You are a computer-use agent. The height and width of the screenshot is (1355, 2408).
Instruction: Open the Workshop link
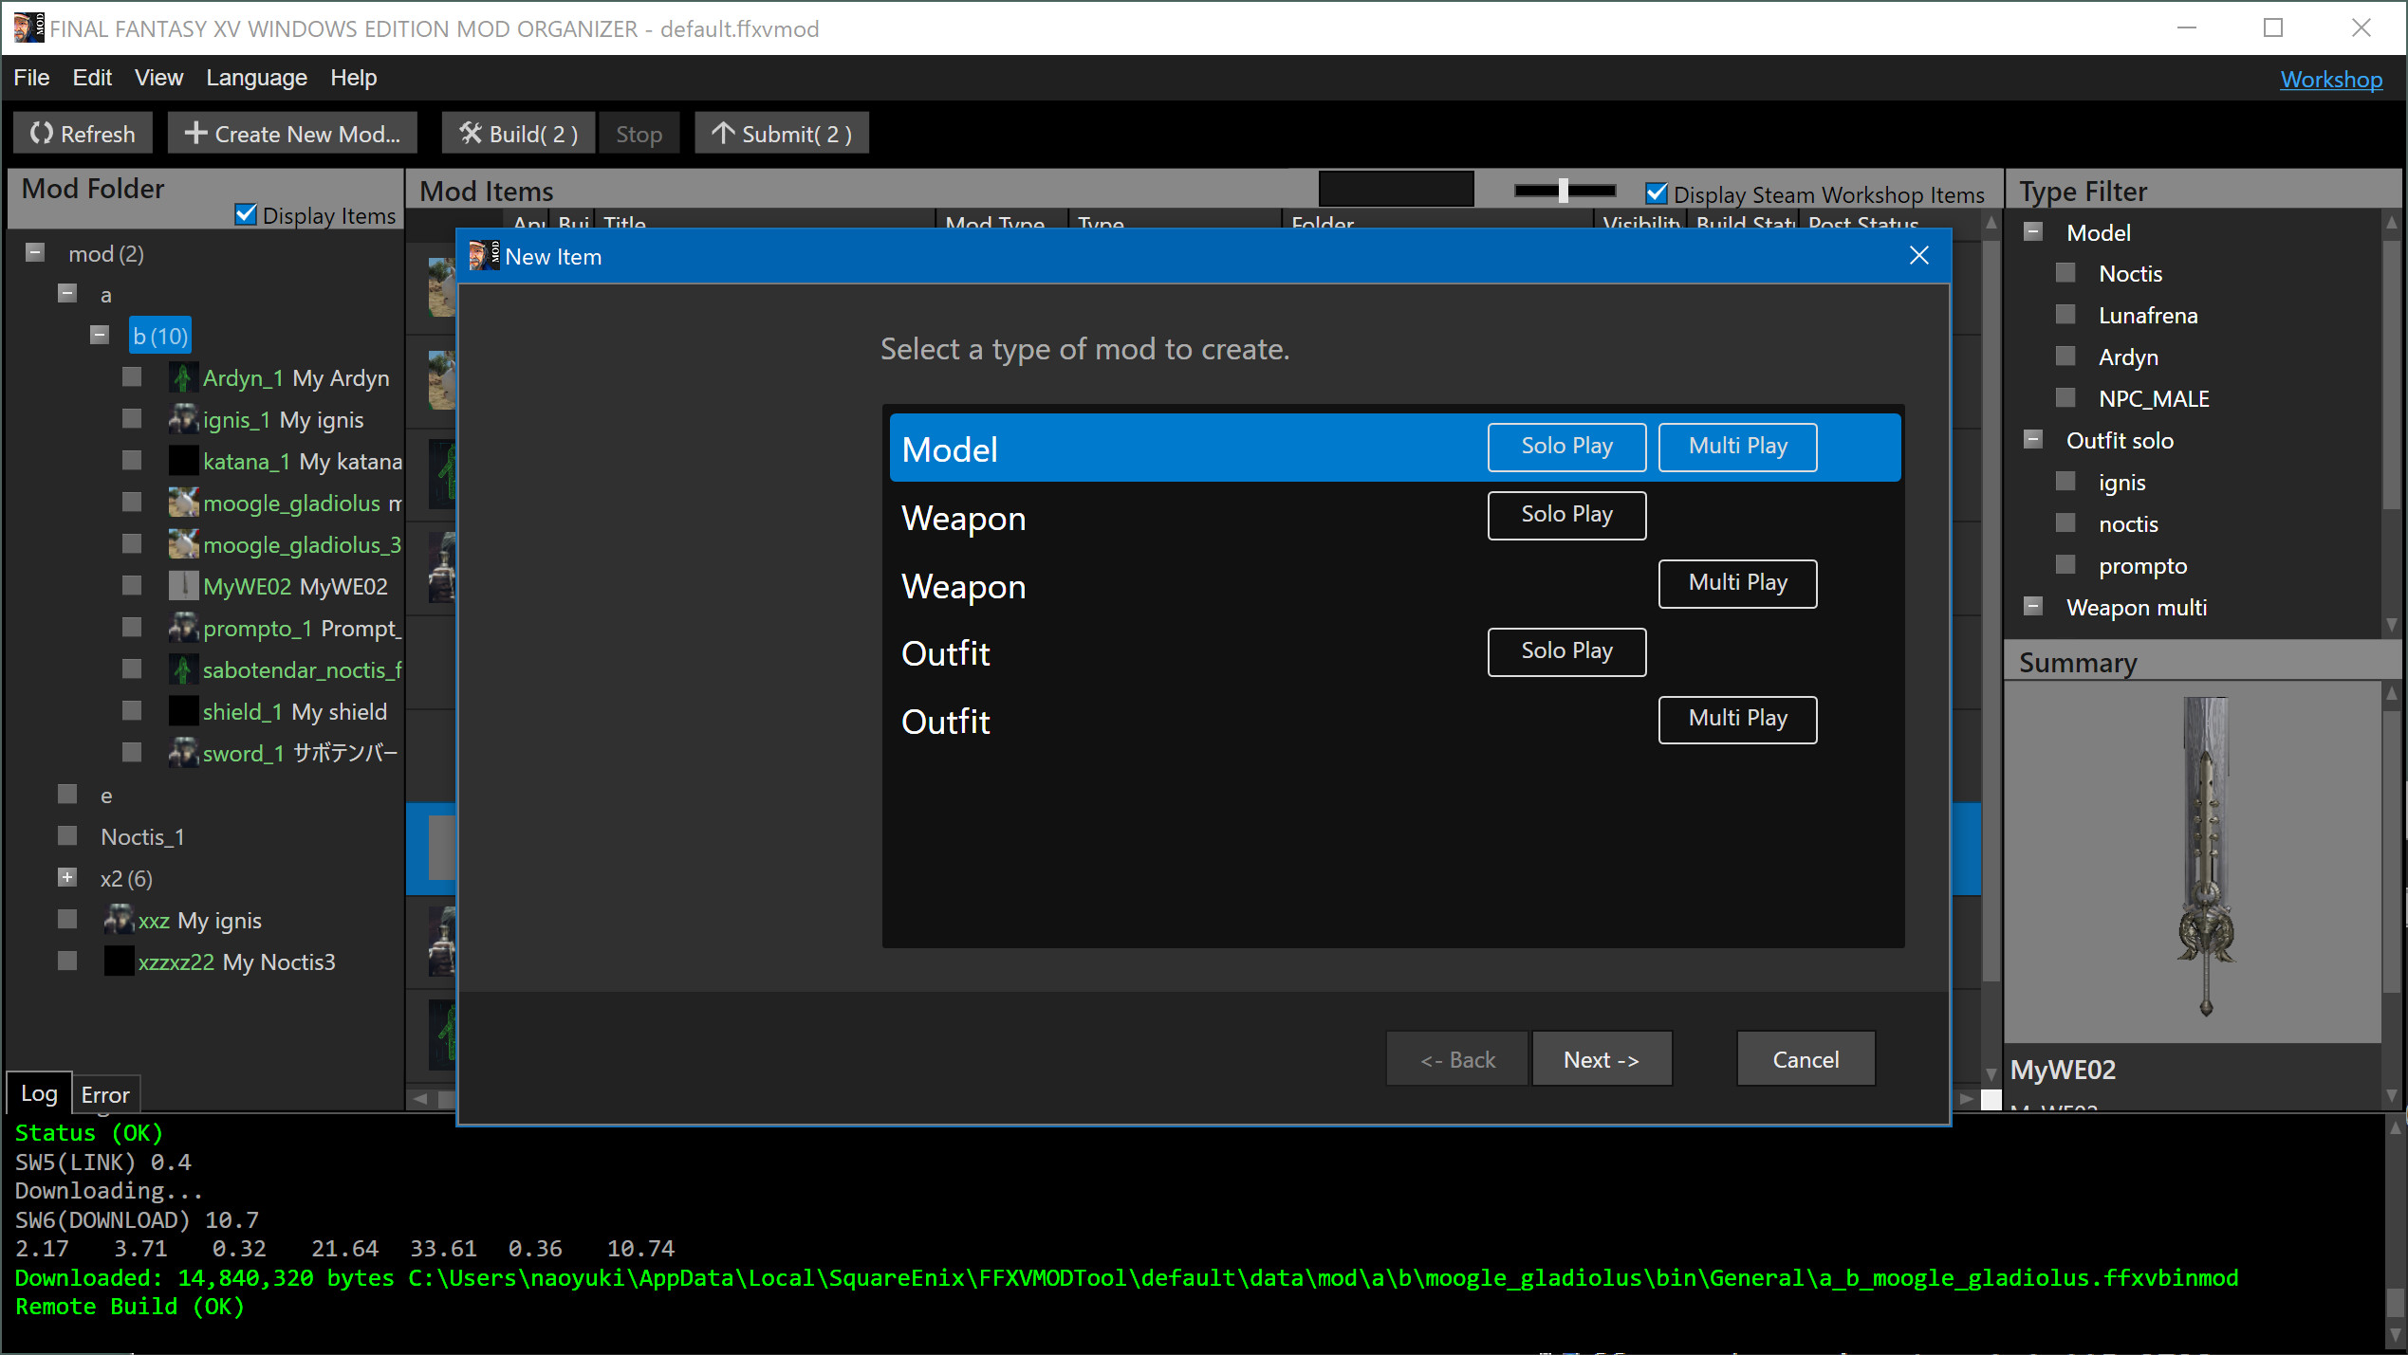(2331, 79)
